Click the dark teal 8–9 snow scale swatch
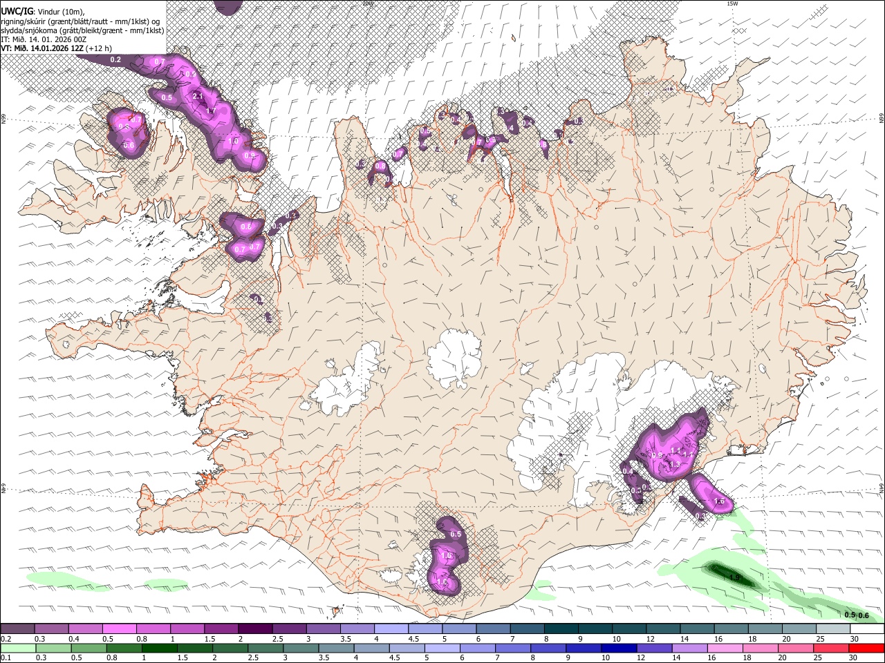Viewport: 885px width, 663px height. [561, 628]
